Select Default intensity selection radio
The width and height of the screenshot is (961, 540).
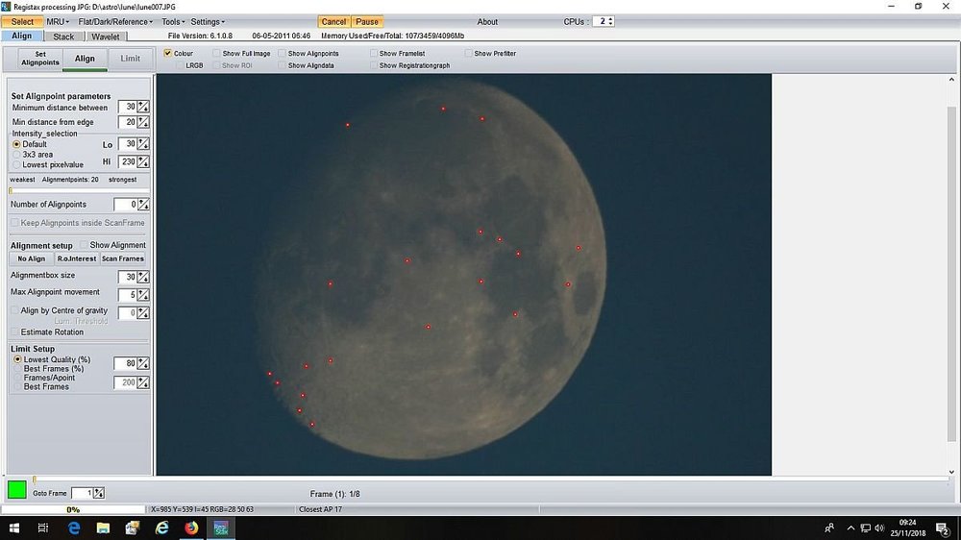click(16, 144)
